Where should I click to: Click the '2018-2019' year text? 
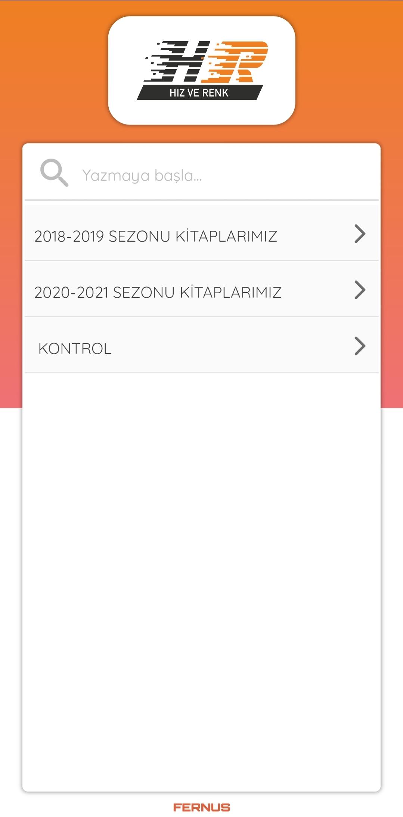69,236
